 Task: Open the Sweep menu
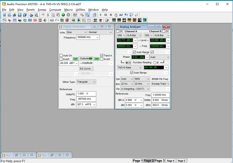click(x=42, y=10)
